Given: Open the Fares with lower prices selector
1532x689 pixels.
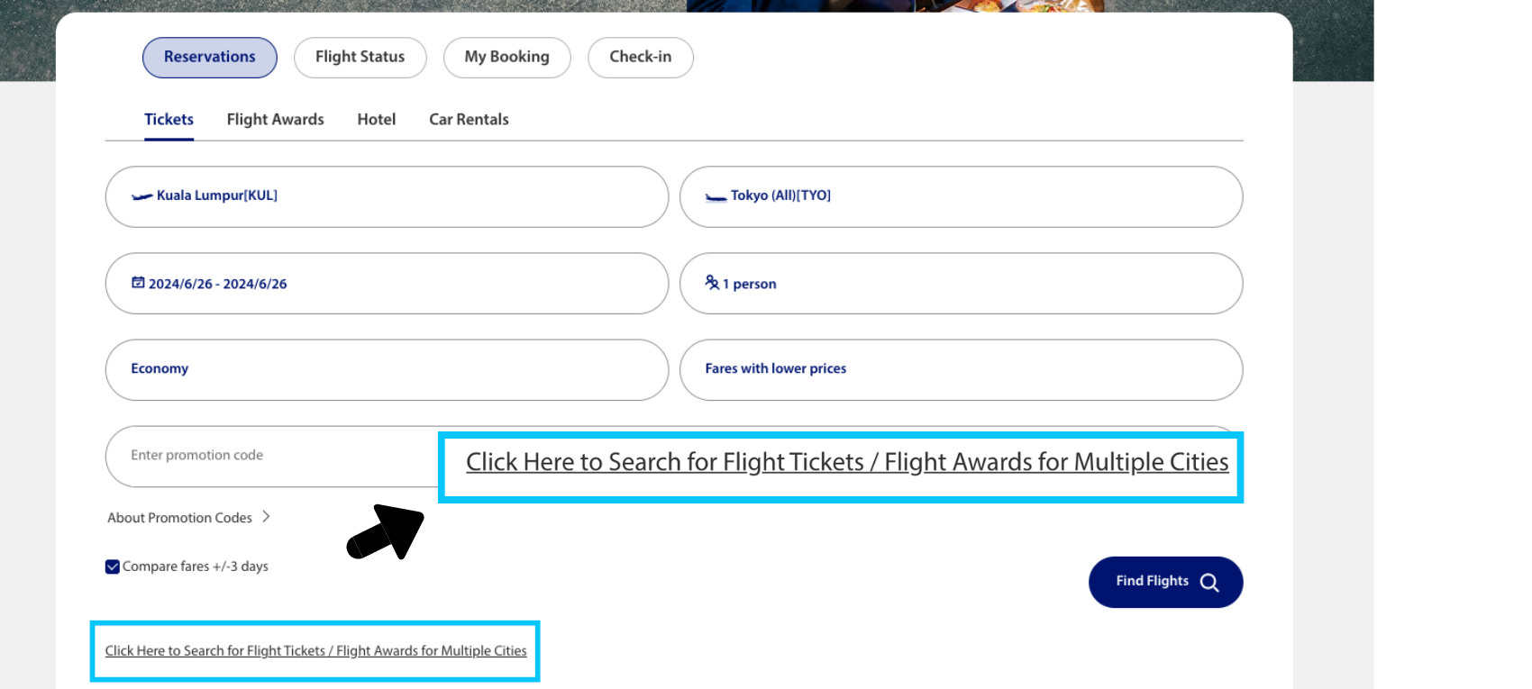Looking at the screenshot, I should click(961, 369).
